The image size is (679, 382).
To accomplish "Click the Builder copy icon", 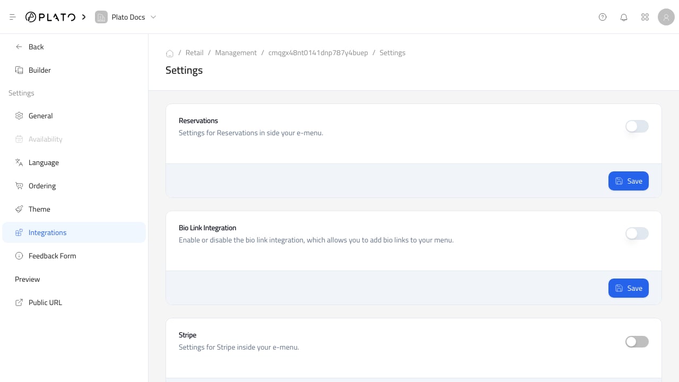I will point(19,70).
